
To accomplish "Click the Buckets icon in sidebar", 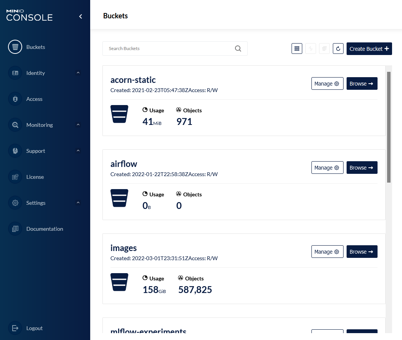I will (15, 47).
